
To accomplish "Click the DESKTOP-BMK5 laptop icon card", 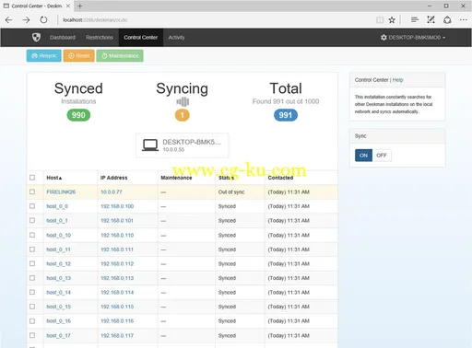I will [183, 145].
